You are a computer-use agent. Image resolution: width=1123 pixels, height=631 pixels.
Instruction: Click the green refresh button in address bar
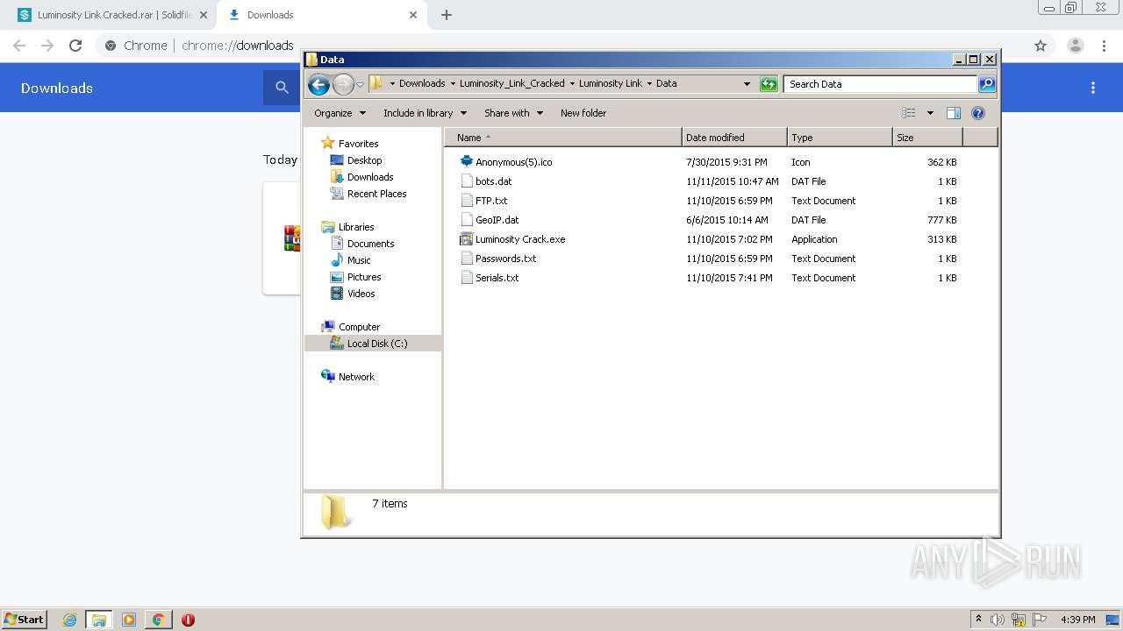[769, 84]
